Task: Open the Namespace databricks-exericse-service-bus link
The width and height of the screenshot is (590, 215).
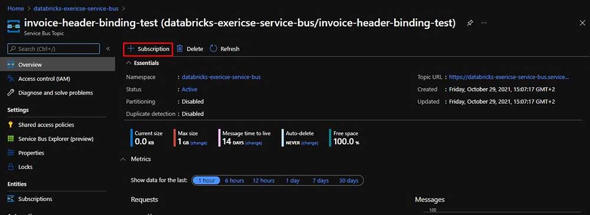Action: (x=221, y=77)
